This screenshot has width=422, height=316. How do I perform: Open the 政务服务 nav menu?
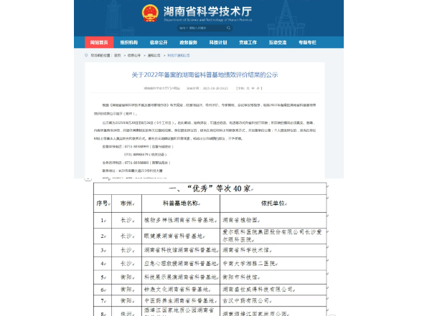188,42
